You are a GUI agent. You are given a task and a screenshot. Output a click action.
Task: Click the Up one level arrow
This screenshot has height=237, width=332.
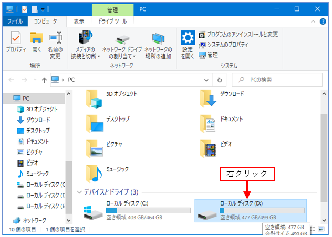44,80
